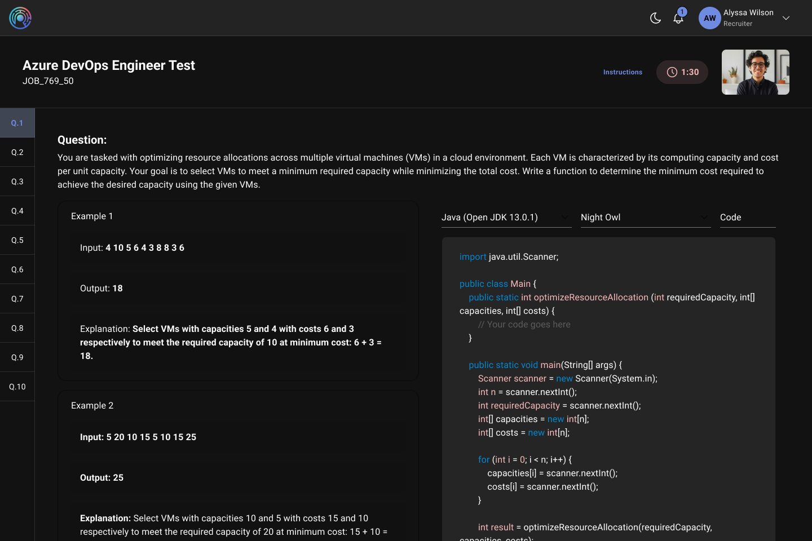Click the AW user avatar

coord(709,18)
